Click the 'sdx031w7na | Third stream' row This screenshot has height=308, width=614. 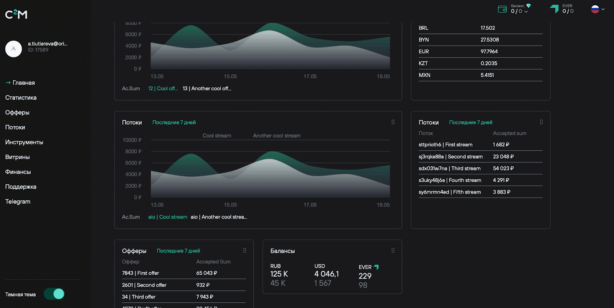click(449, 169)
